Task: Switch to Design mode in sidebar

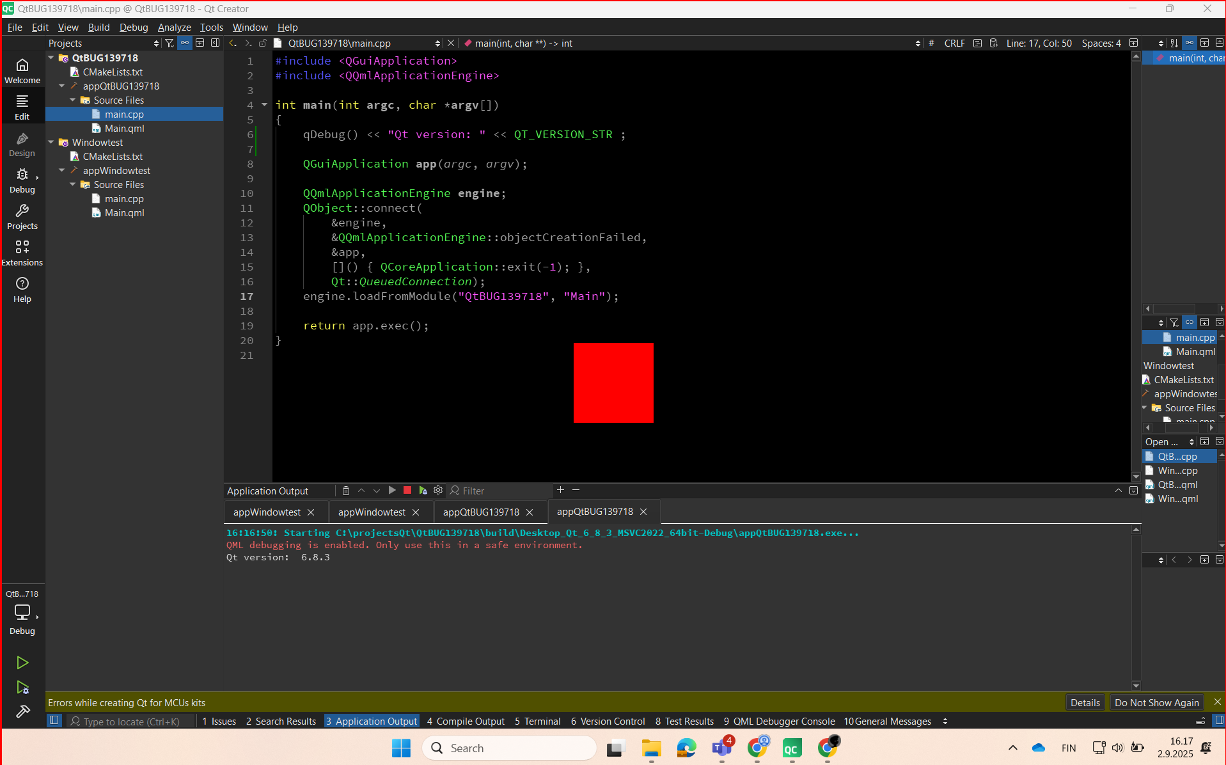Action: [x=22, y=145]
